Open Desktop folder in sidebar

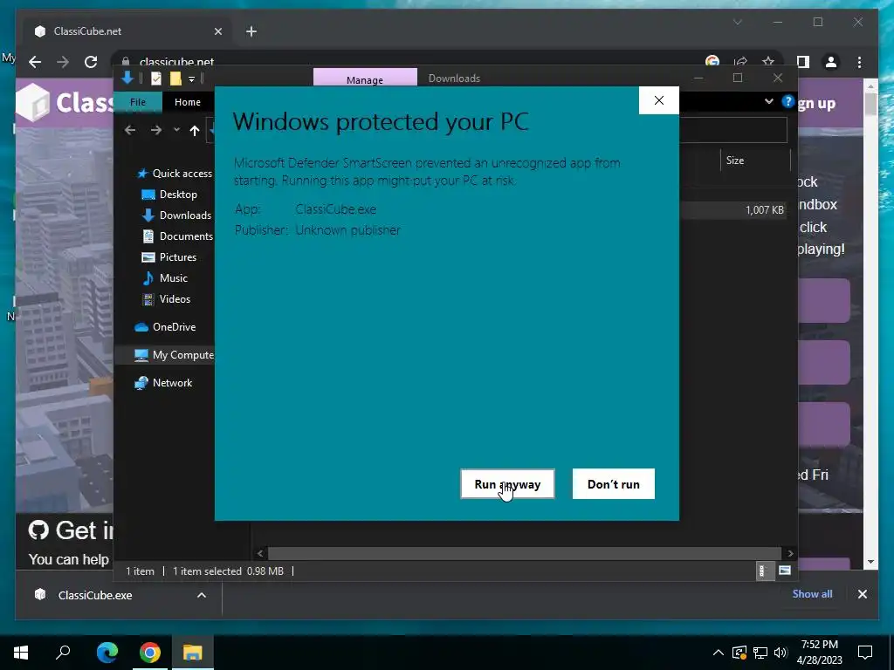click(178, 195)
